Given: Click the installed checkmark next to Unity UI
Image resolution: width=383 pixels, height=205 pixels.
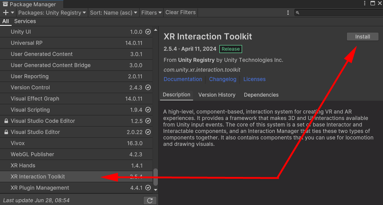Looking at the screenshot, I should click(148, 32).
